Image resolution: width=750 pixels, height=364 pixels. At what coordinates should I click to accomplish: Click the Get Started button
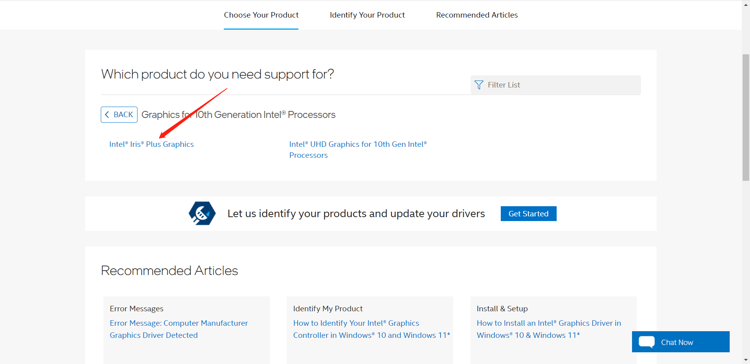pyautogui.click(x=529, y=214)
